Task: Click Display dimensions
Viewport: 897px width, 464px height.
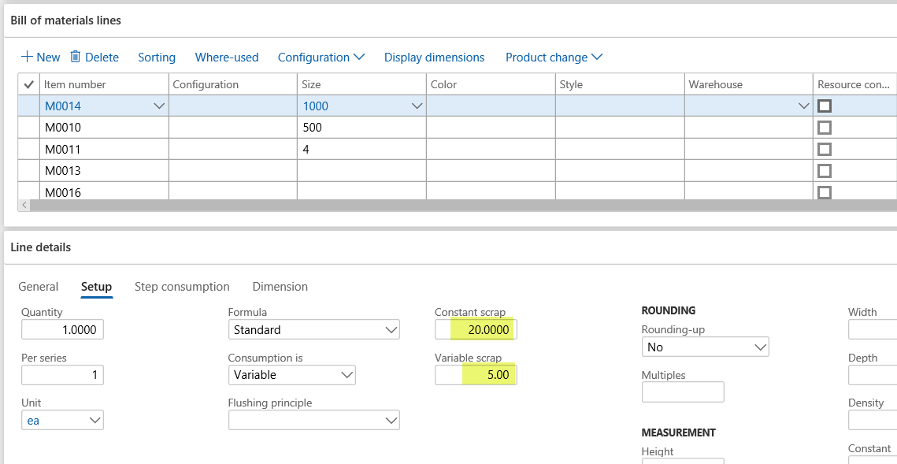Action: pyautogui.click(x=434, y=58)
